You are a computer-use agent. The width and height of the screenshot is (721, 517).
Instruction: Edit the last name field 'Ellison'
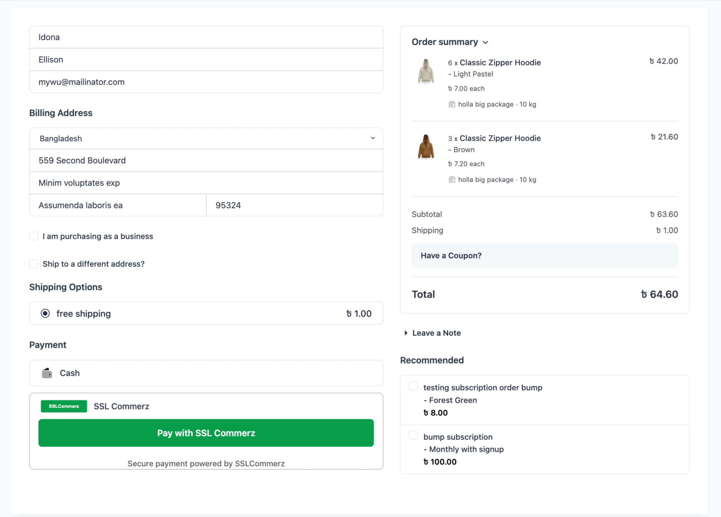[206, 60]
